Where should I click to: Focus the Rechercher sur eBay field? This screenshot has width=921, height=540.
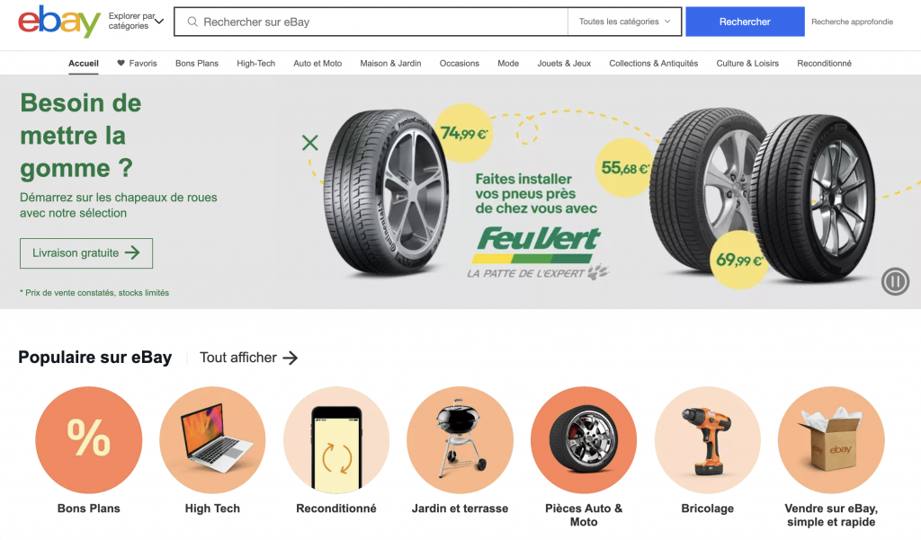coord(371,22)
